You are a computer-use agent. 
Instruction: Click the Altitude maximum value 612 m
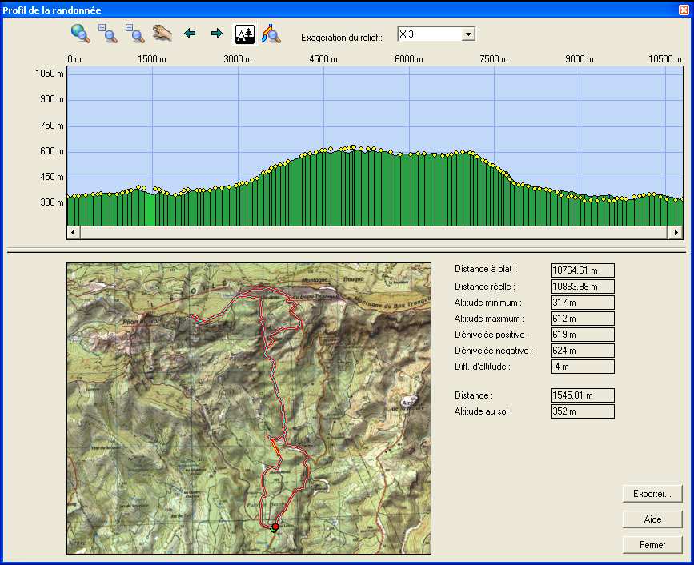583,319
